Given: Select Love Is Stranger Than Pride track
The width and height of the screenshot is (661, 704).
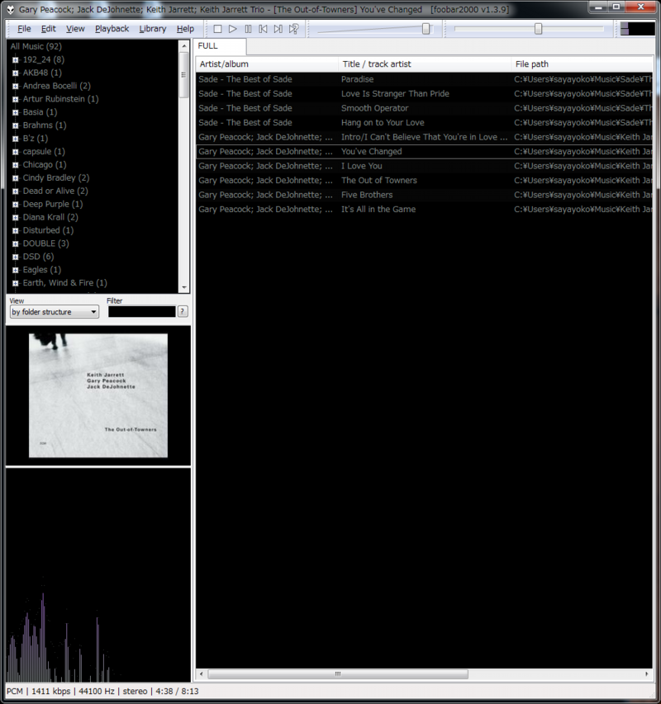Looking at the screenshot, I should 424,93.
